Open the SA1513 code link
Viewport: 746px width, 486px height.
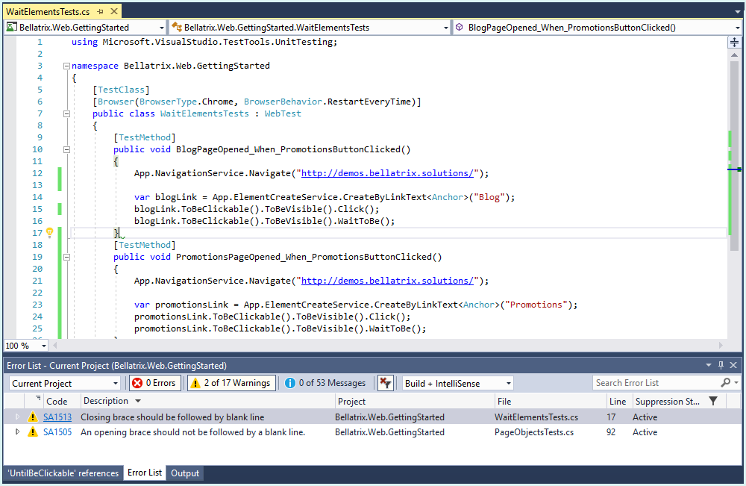click(57, 417)
